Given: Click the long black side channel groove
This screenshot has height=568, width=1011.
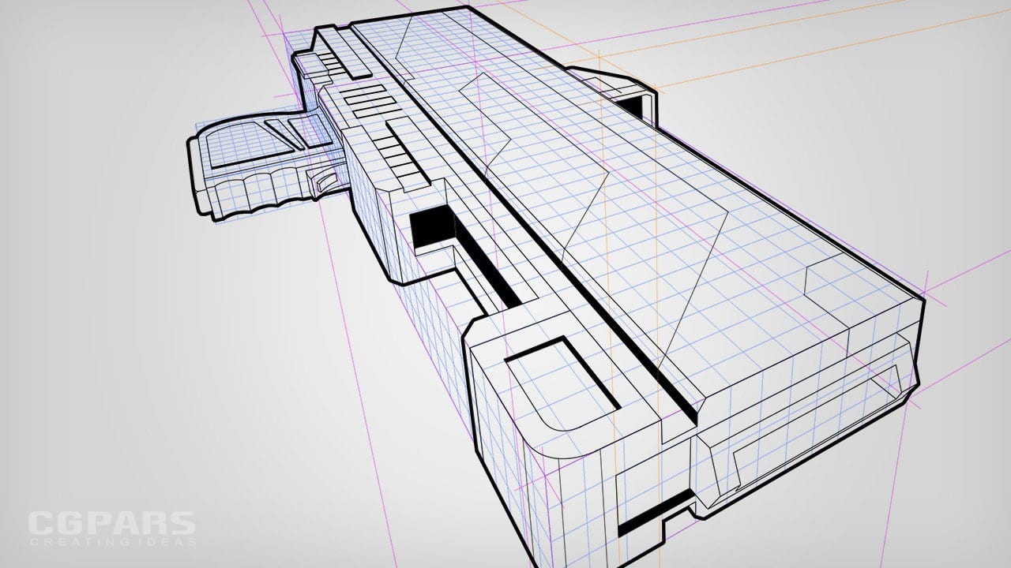Looking at the screenshot, I should point(494,276).
